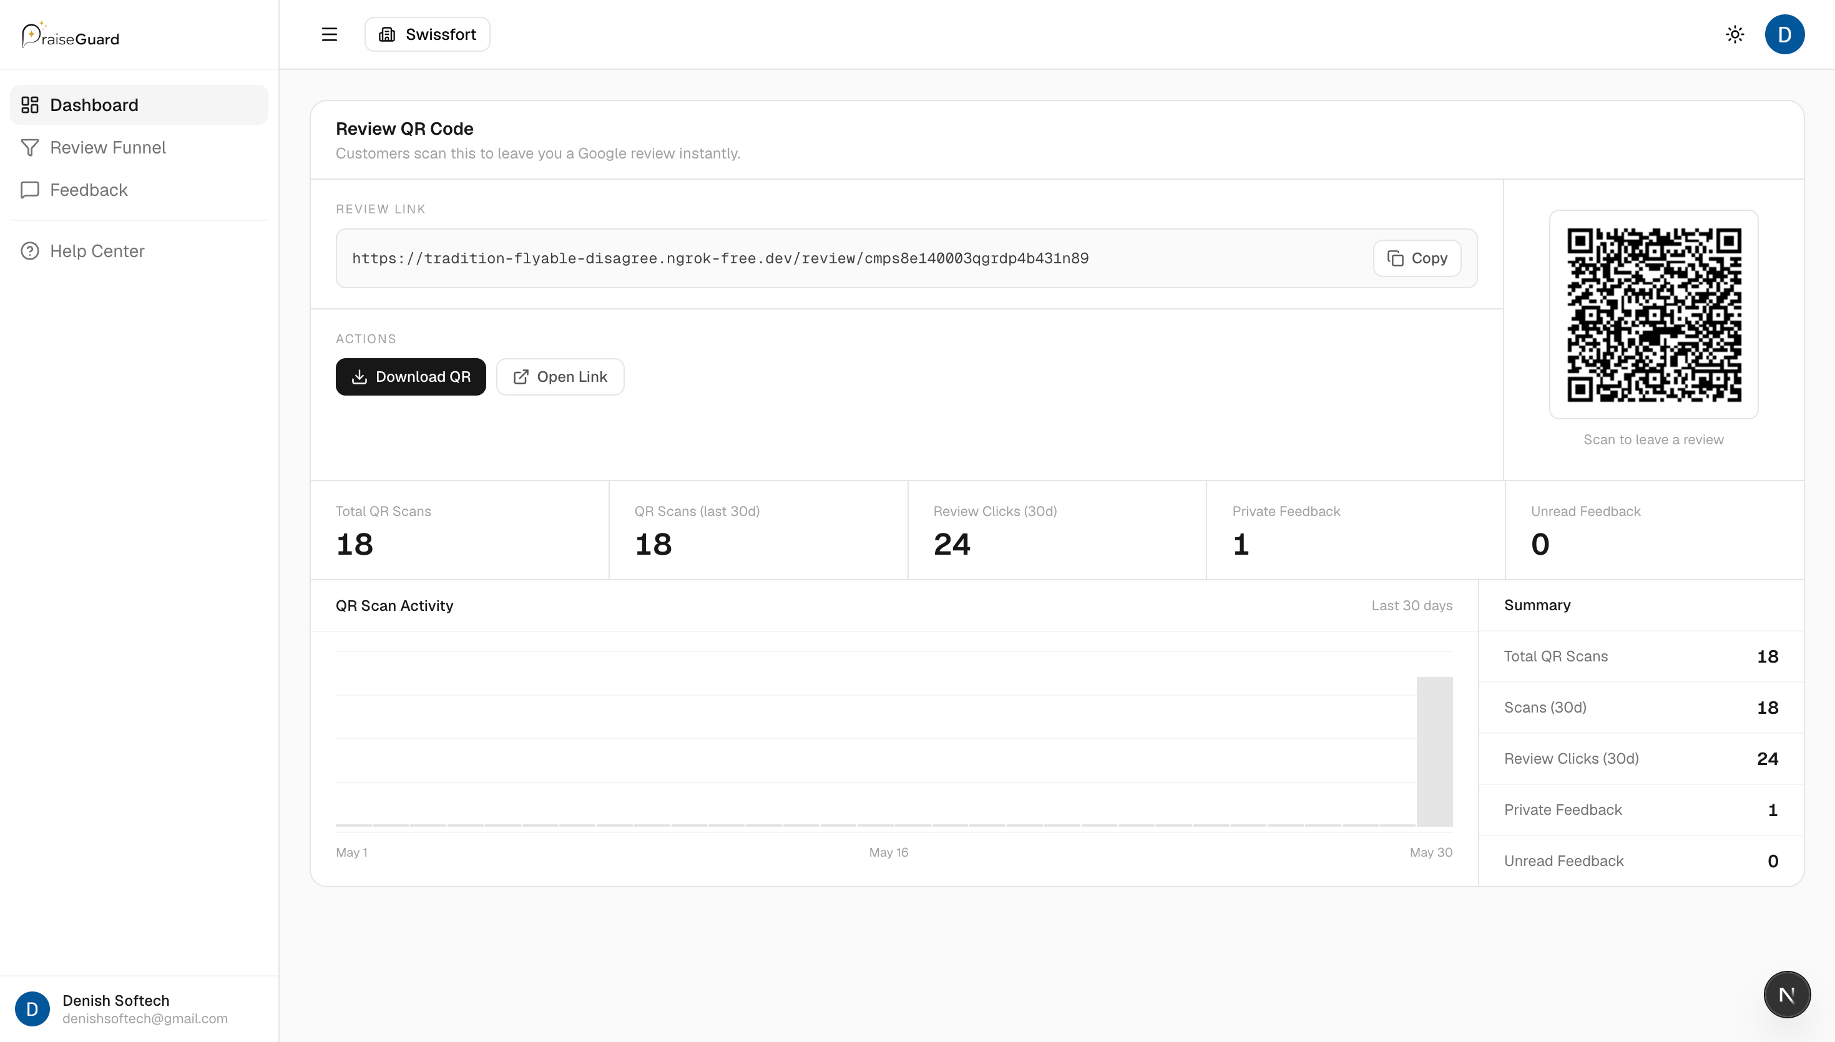This screenshot has height=1042, width=1835.
Task: Select the review link URL field
Action: pyautogui.click(x=907, y=258)
